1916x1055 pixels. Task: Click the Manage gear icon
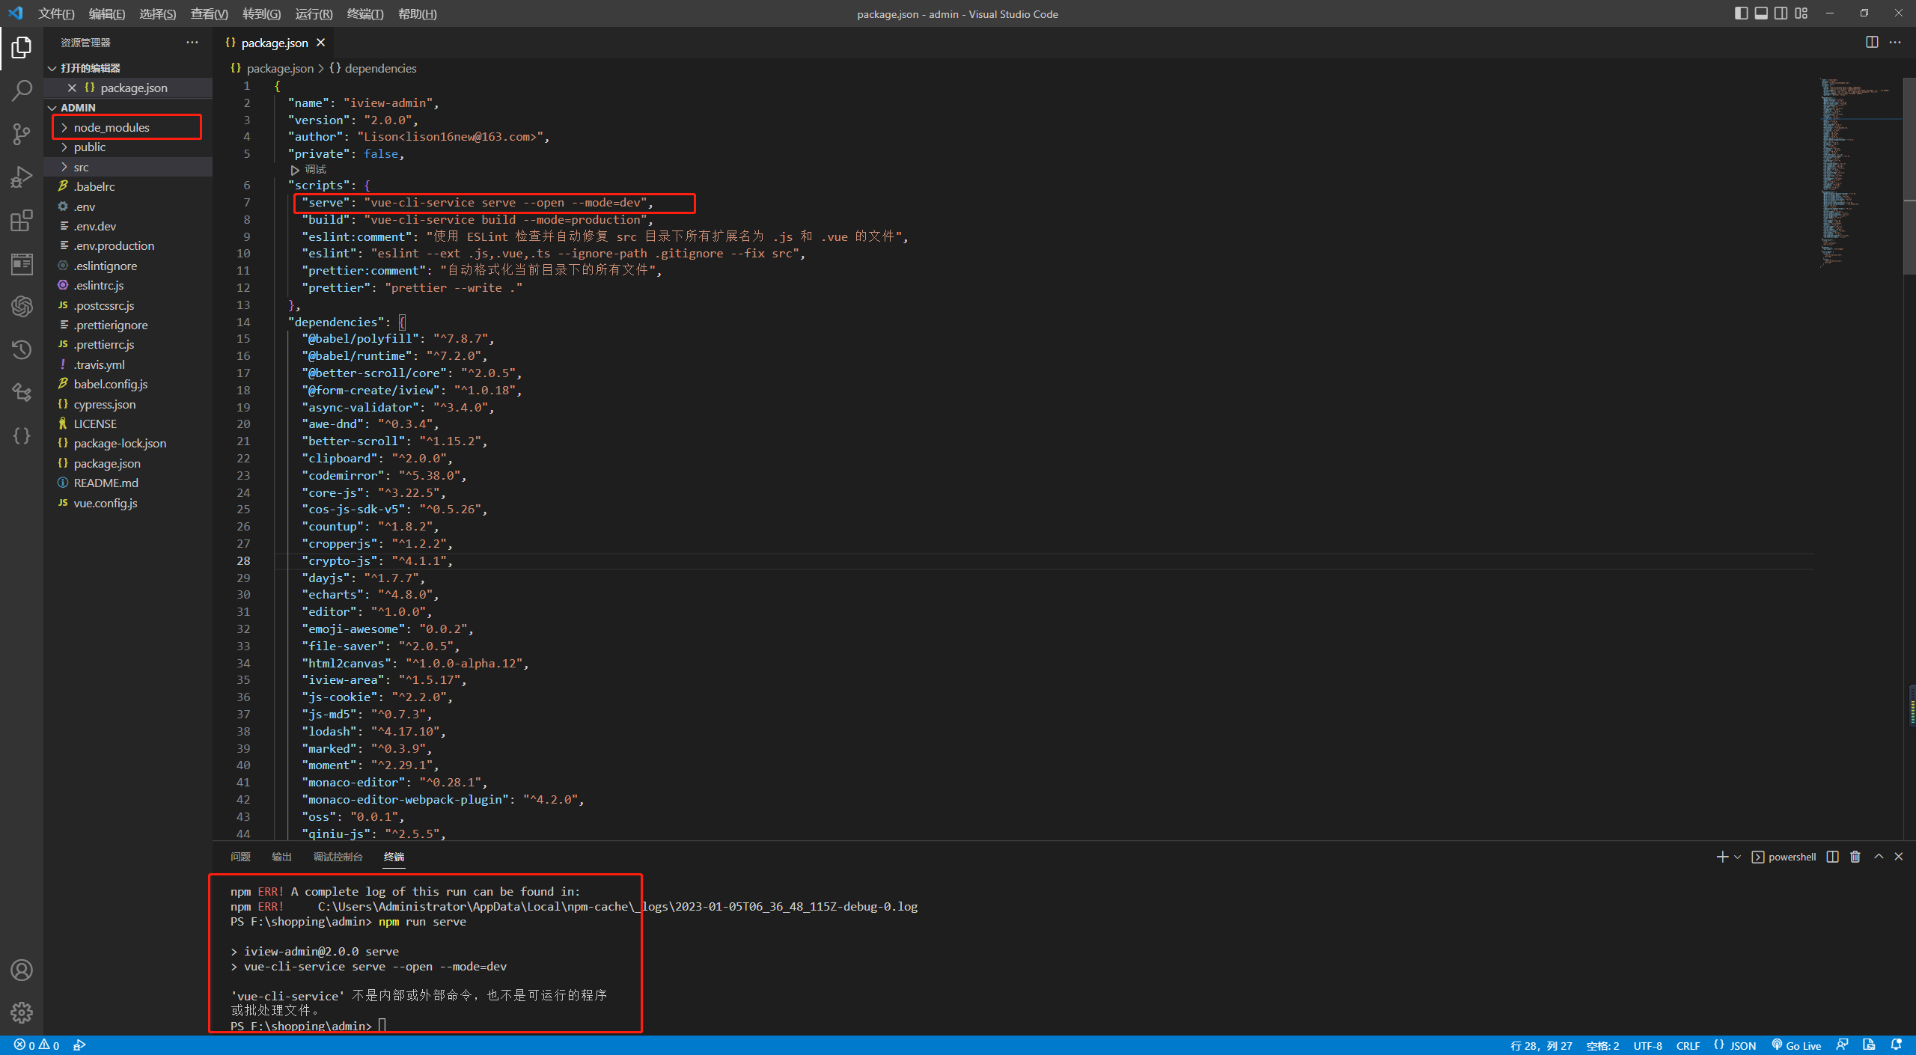(x=22, y=1012)
